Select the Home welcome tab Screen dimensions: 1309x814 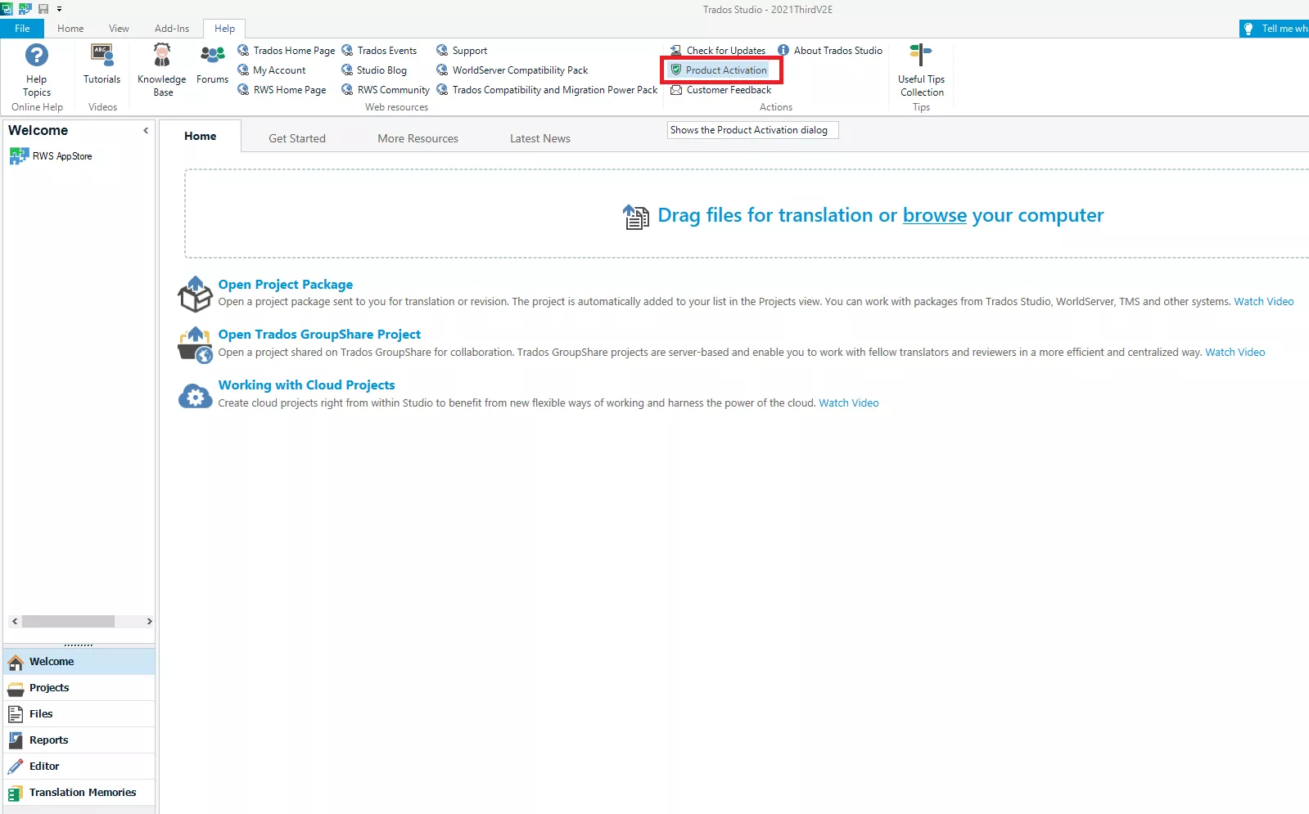click(201, 137)
